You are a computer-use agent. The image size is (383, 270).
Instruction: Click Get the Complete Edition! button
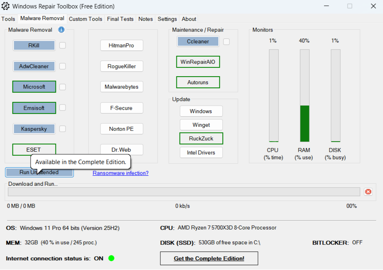tap(209, 258)
